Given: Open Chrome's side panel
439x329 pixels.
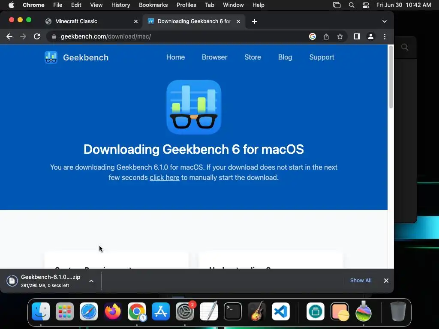Looking at the screenshot, I should coord(357,36).
